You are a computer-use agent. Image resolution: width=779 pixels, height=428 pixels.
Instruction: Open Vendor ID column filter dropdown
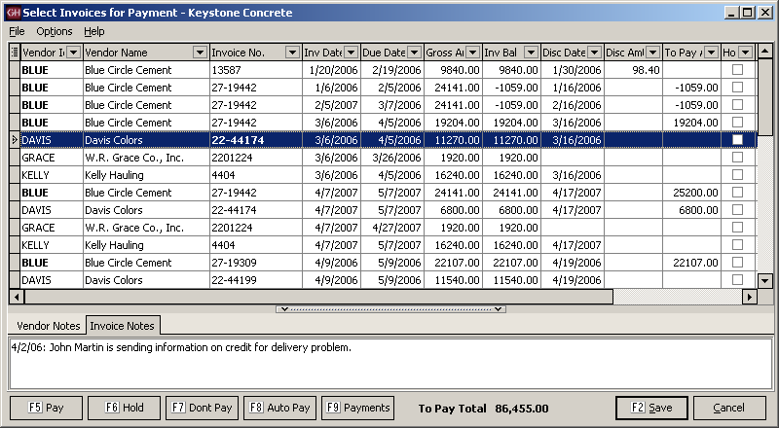coord(74,53)
